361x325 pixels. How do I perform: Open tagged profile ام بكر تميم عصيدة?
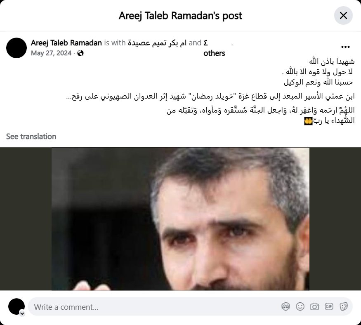point(157,43)
